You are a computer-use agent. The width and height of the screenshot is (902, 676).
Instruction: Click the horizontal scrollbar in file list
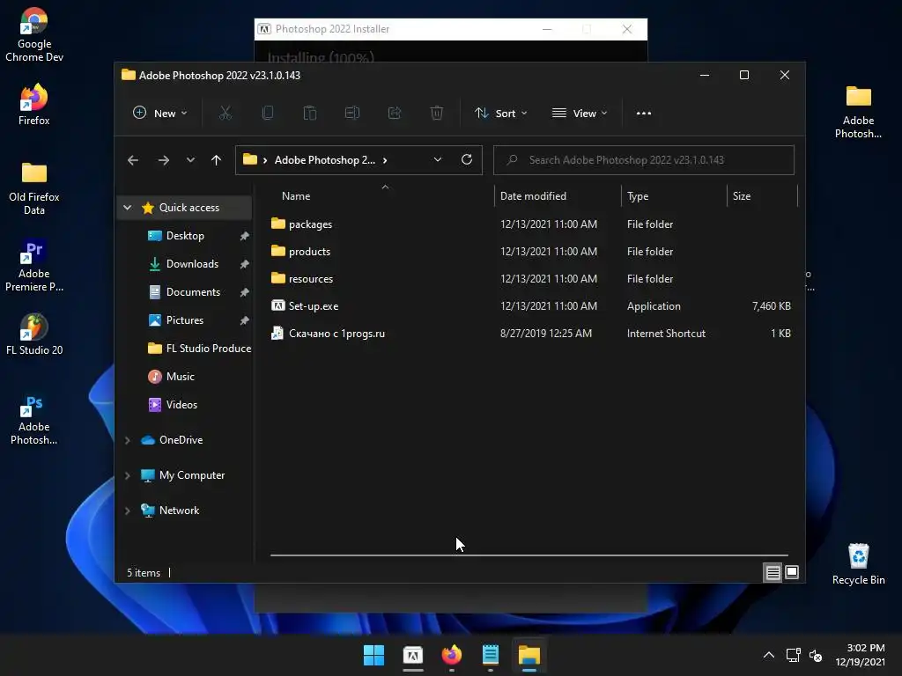point(529,555)
